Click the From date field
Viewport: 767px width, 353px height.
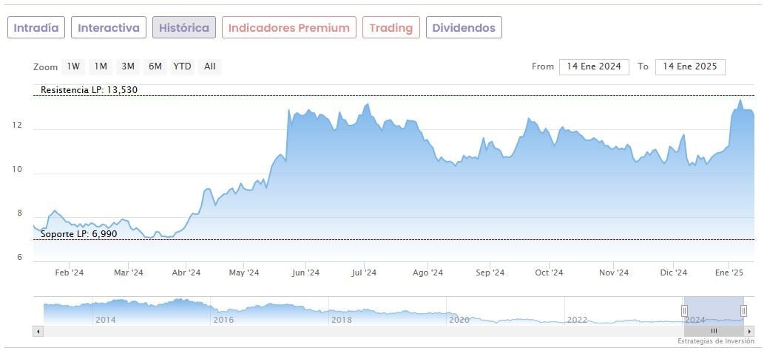(594, 66)
